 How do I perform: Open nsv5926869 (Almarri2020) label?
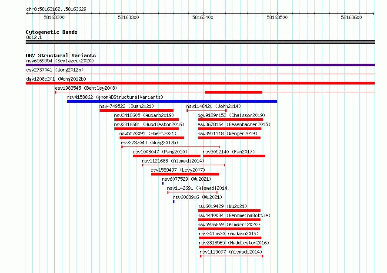[x=229, y=224]
